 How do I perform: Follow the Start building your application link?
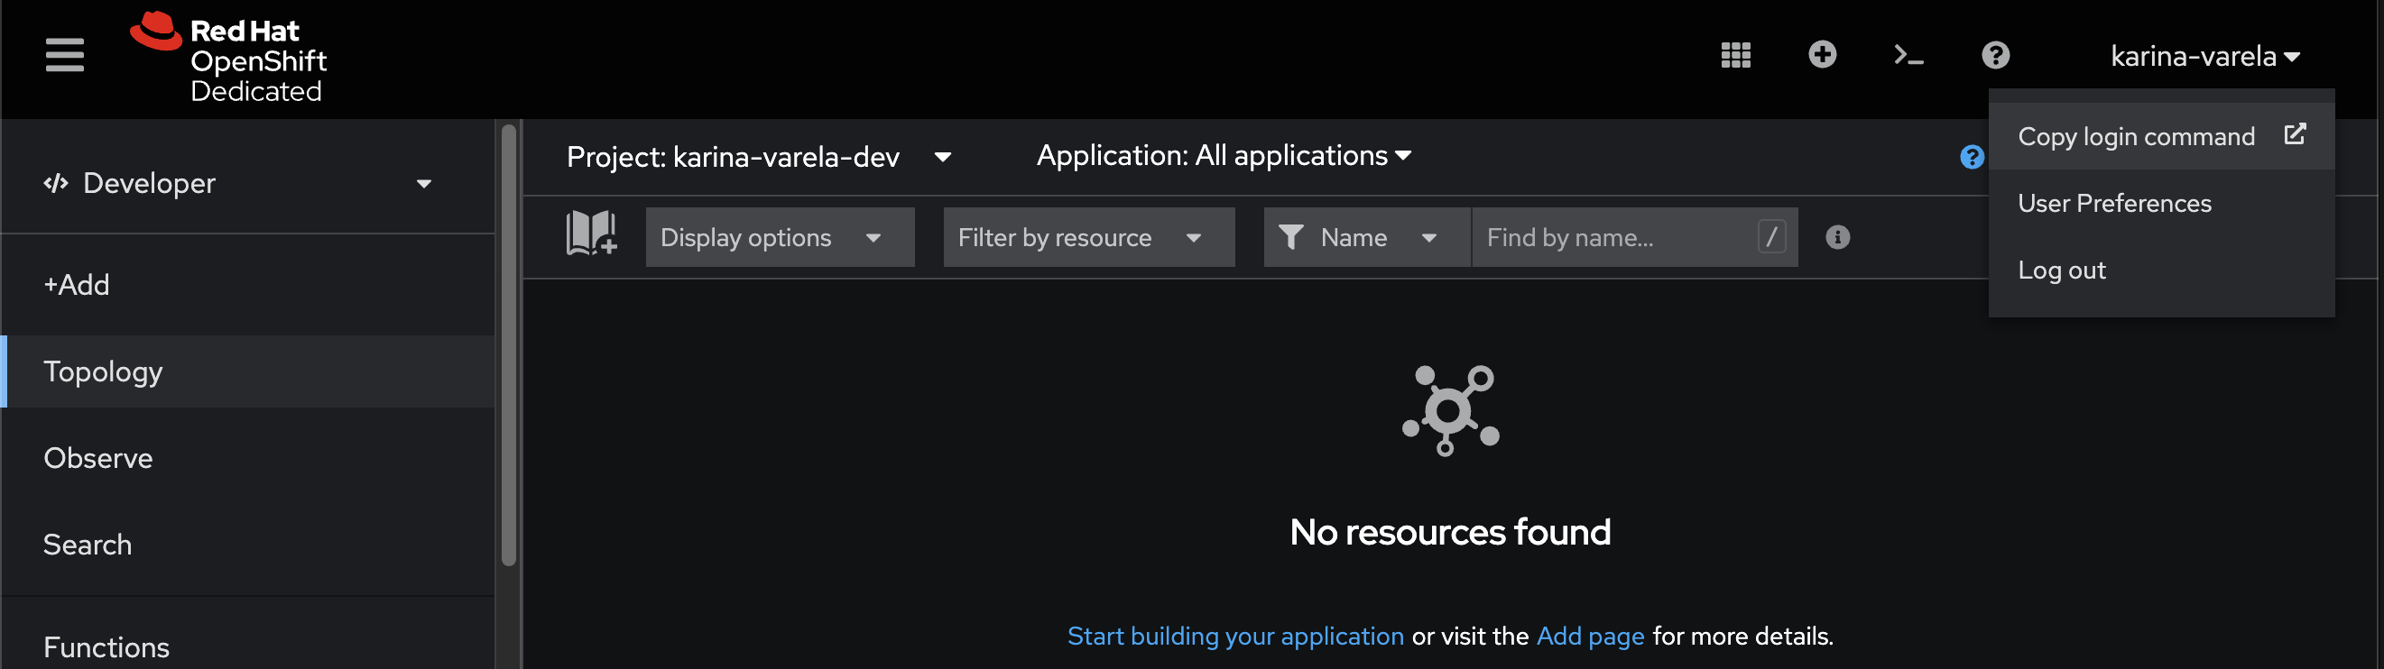click(x=1235, y=637)
